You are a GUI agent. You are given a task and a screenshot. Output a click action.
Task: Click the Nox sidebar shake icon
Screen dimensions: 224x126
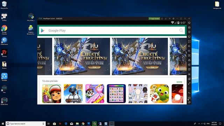pos(189,23)
